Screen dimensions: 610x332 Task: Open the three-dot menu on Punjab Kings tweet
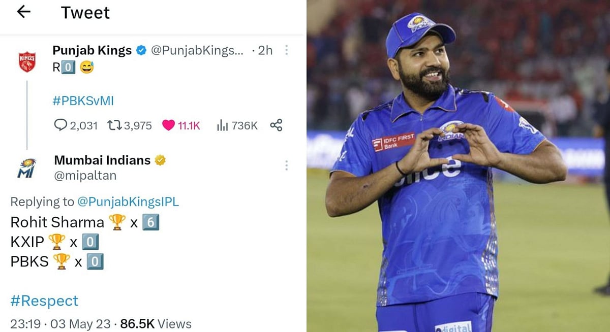pyautogui.click(x=287, y=50)
